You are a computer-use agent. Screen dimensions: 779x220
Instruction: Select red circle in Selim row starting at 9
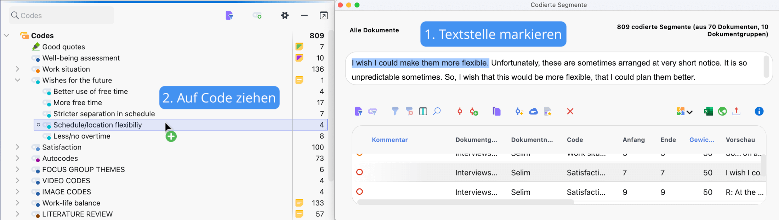tap(359, 192)
